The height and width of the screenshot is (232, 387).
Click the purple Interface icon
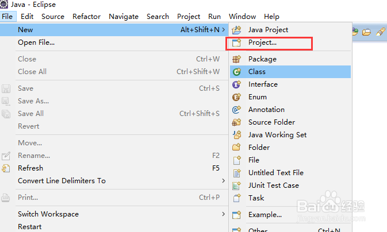(236, 84)
